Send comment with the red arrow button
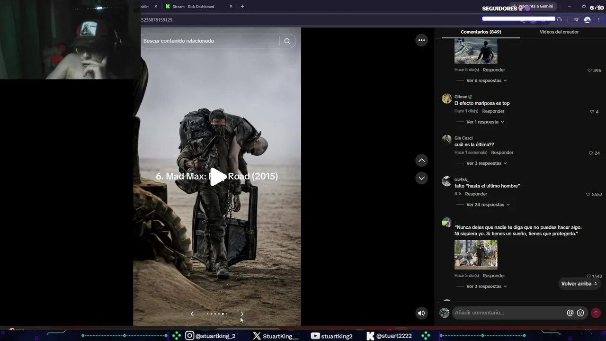This screenshot has width=606, height=341. click(x=596, y=313)
